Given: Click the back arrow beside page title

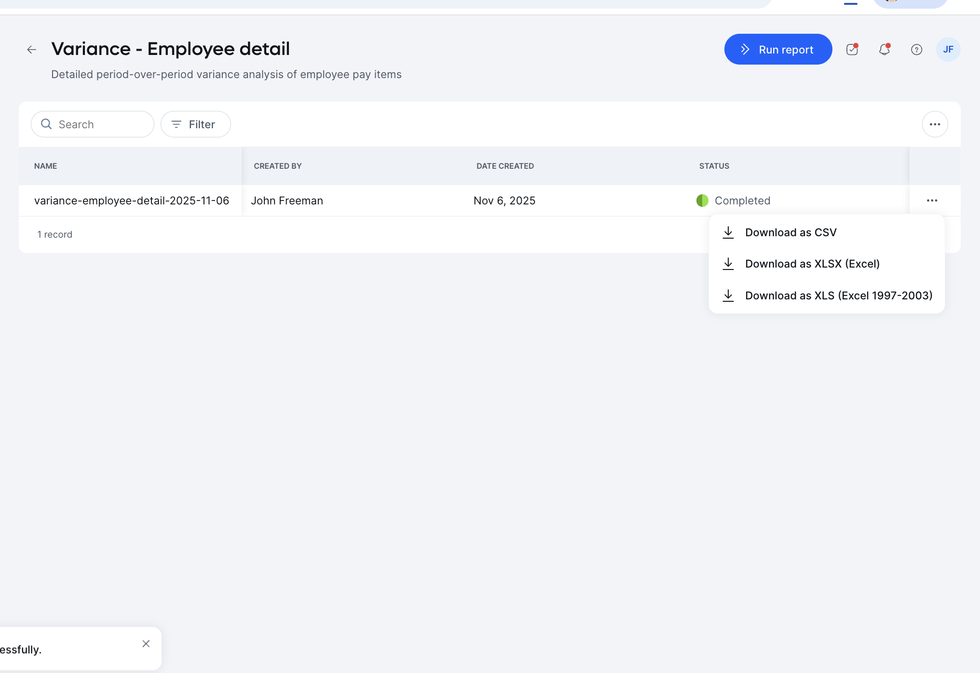Looking at the screenshot, I should (31, 49).
